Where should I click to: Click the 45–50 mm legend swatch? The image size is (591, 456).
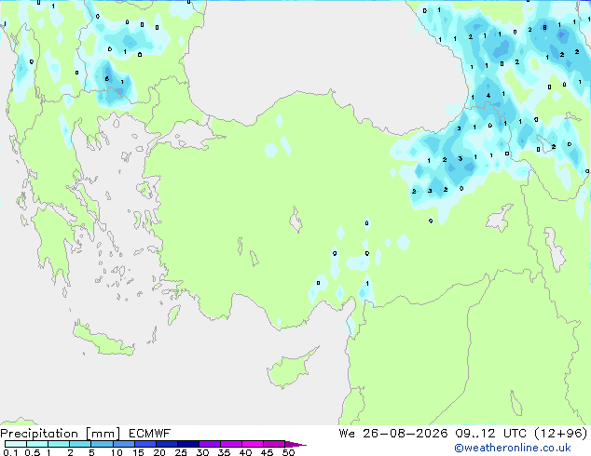[274, 444]
